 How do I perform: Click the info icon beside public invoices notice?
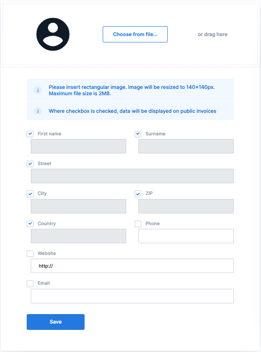tap(38, 111)
